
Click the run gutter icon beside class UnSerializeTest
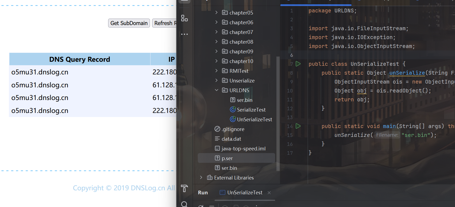coord(298,64)
